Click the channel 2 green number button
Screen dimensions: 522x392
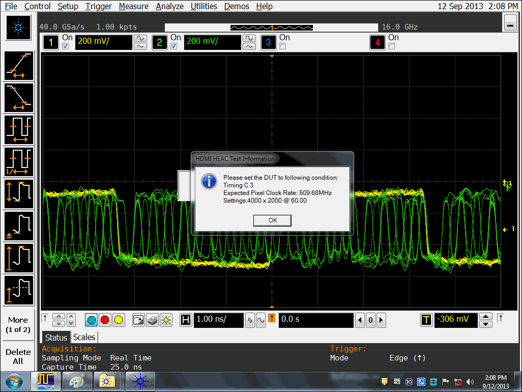(x=159, y=42)
